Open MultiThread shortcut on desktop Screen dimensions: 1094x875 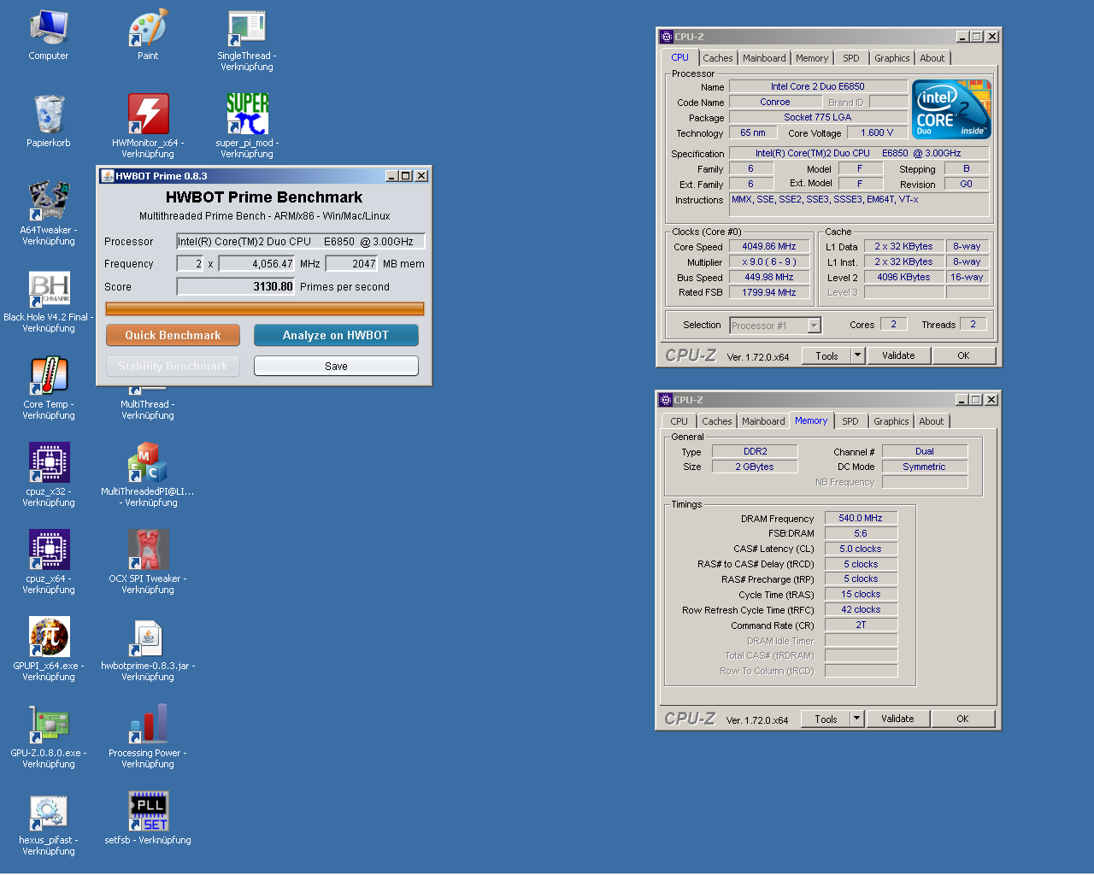click(x=148, y=403)
